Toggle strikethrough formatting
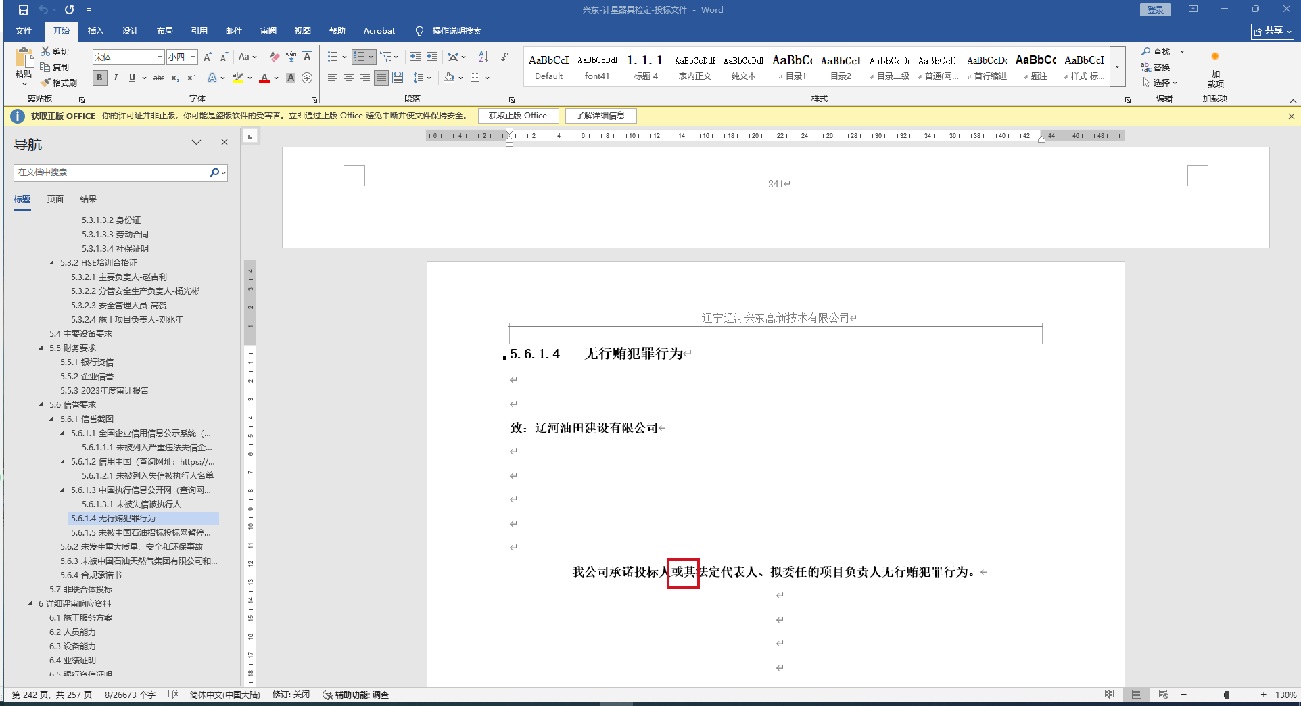 click(159, 78)
